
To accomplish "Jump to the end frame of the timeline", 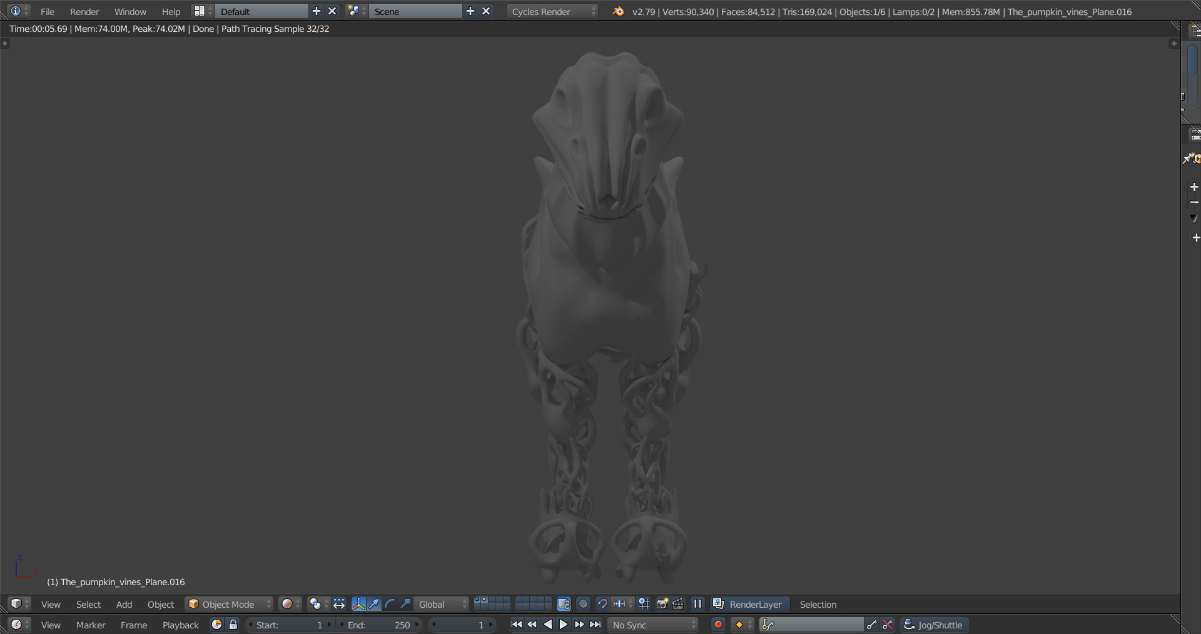I will (595, 625).
